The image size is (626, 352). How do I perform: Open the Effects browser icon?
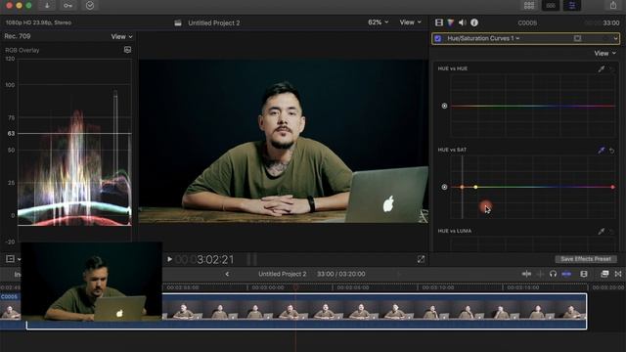(x=604, y=274)
